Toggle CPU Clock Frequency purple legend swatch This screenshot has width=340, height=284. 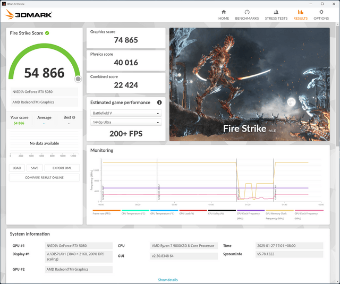251,210
